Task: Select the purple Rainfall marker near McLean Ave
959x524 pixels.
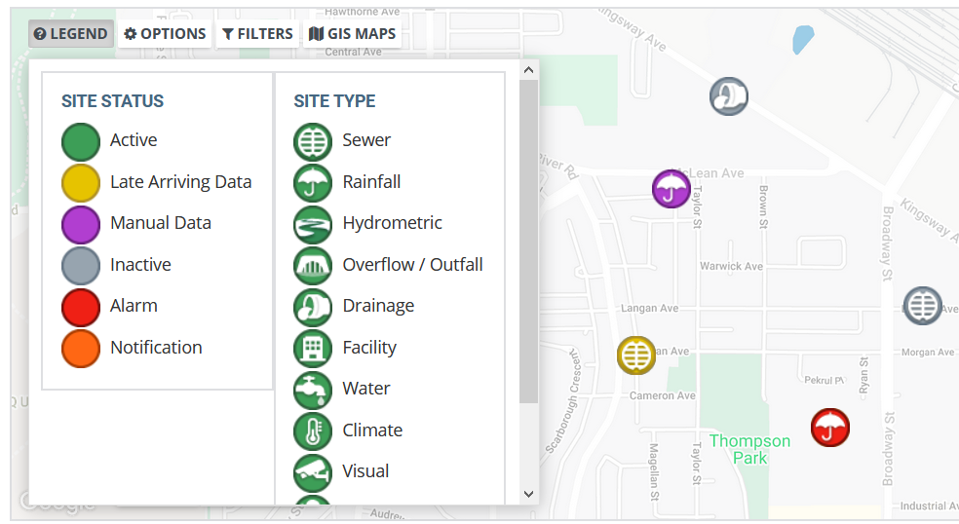Action: [x=671, y=189]
